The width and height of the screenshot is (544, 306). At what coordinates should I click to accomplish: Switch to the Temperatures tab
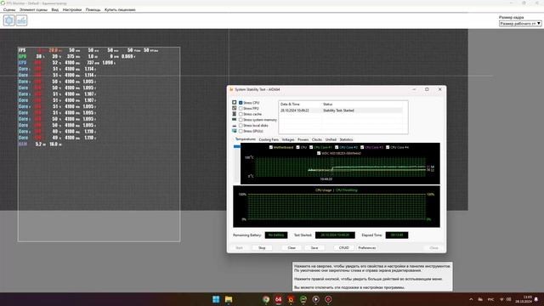[x=246, y=139]
